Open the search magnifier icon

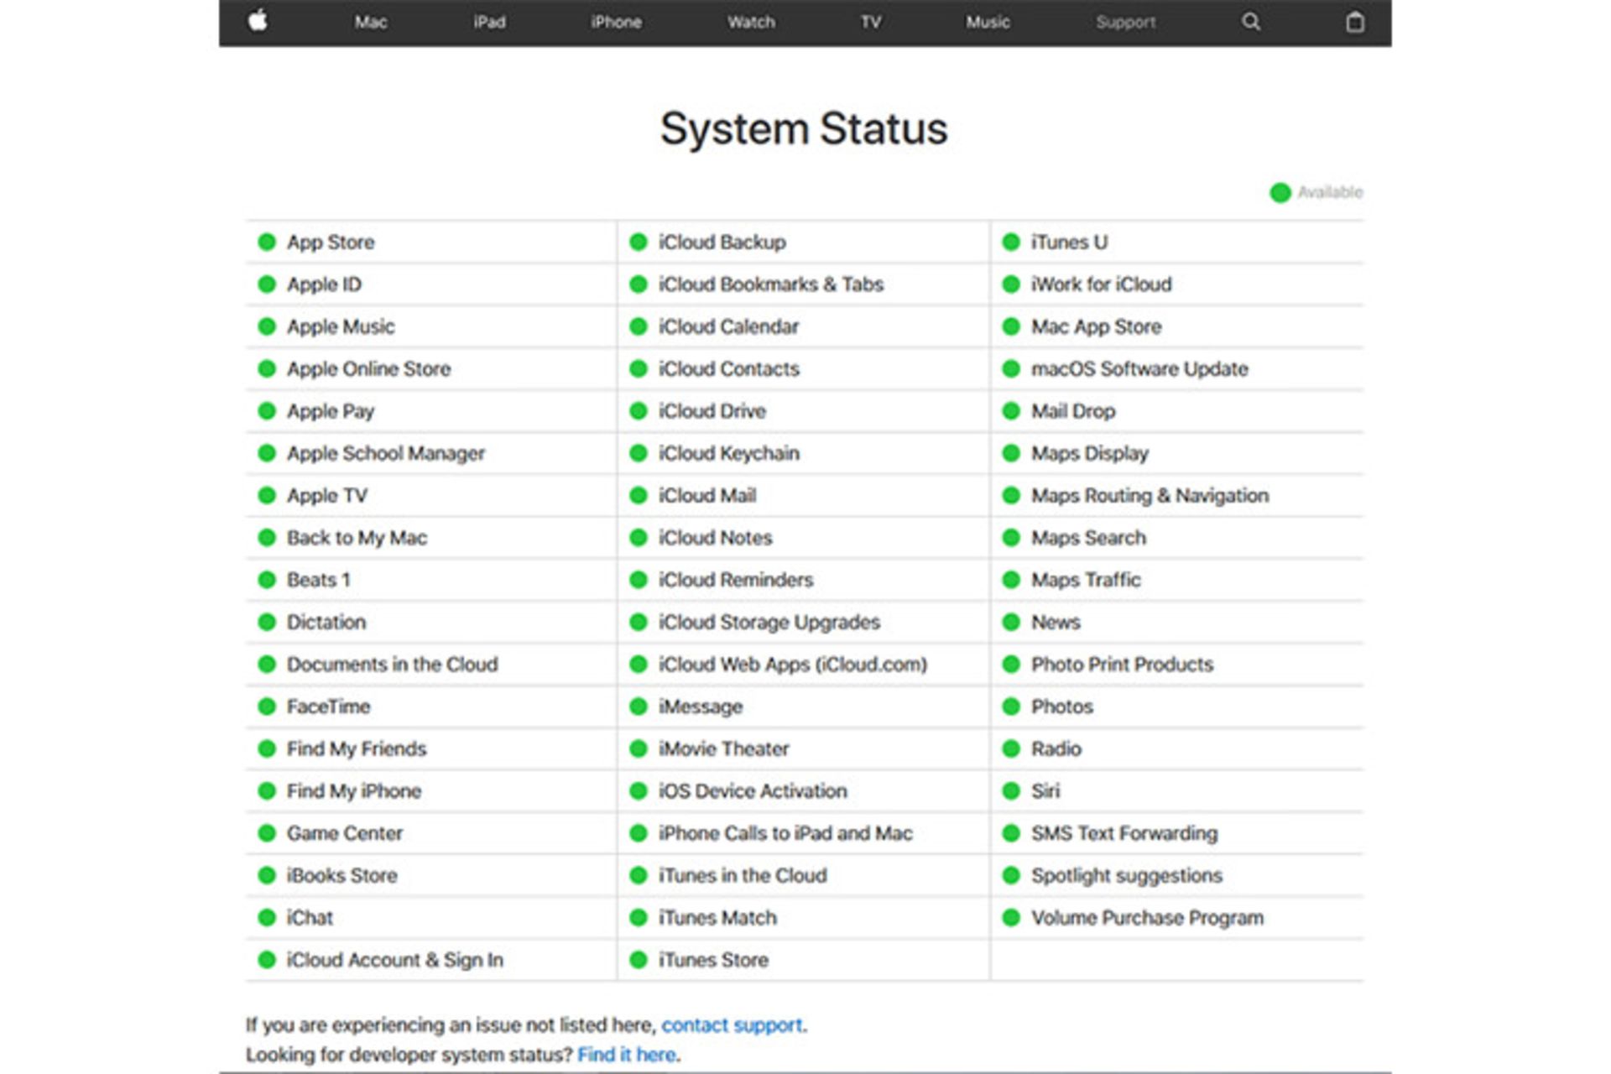click(1250, 22)
